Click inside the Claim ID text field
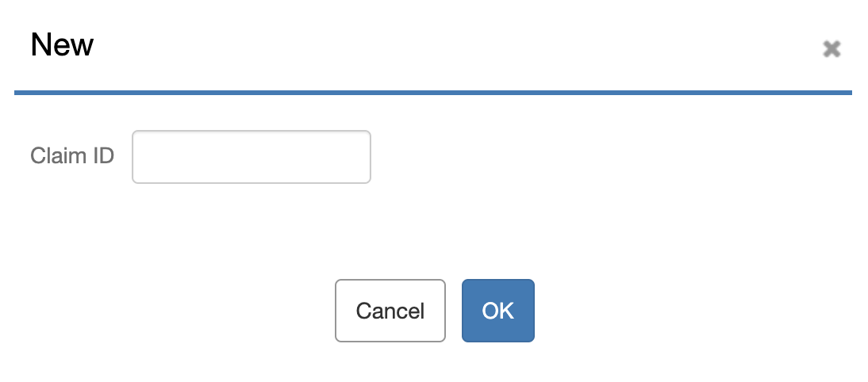Image resolution: width=868 pixels, height=382 pixels. pos(251,157)
